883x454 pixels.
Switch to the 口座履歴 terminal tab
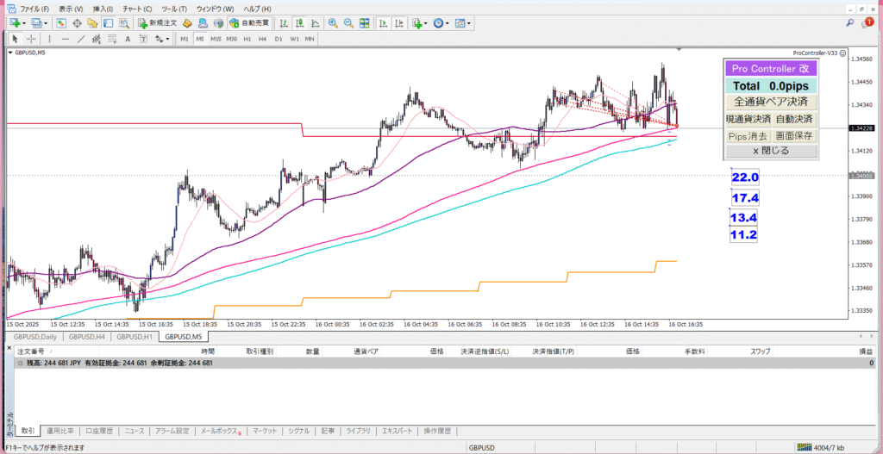pyautogui.click(x=97, y=430)
